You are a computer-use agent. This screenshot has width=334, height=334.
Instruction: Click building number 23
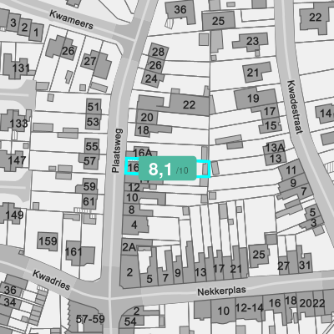[x=252, y=41]
